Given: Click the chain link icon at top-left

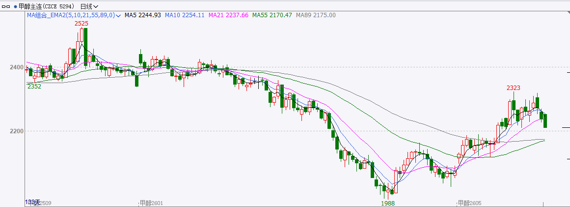Looking at the screenshot, I should pos(6,6).
